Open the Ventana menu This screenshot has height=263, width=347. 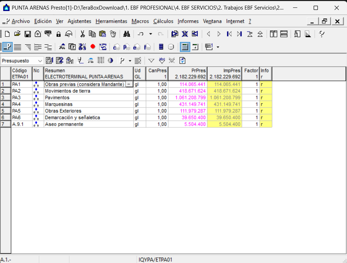[x=212, y=21]
